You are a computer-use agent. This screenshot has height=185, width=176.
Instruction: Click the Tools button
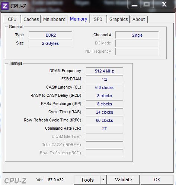87,180
